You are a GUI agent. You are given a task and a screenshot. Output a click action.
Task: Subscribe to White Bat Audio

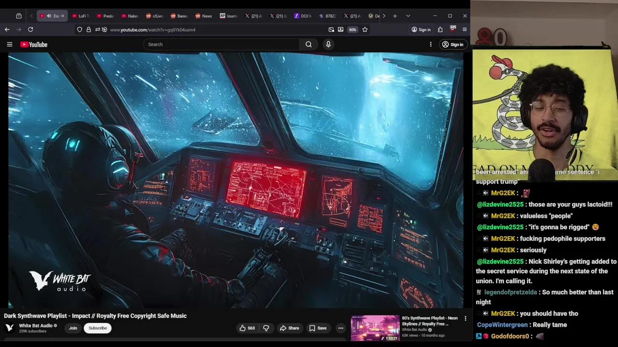(98, 328)
